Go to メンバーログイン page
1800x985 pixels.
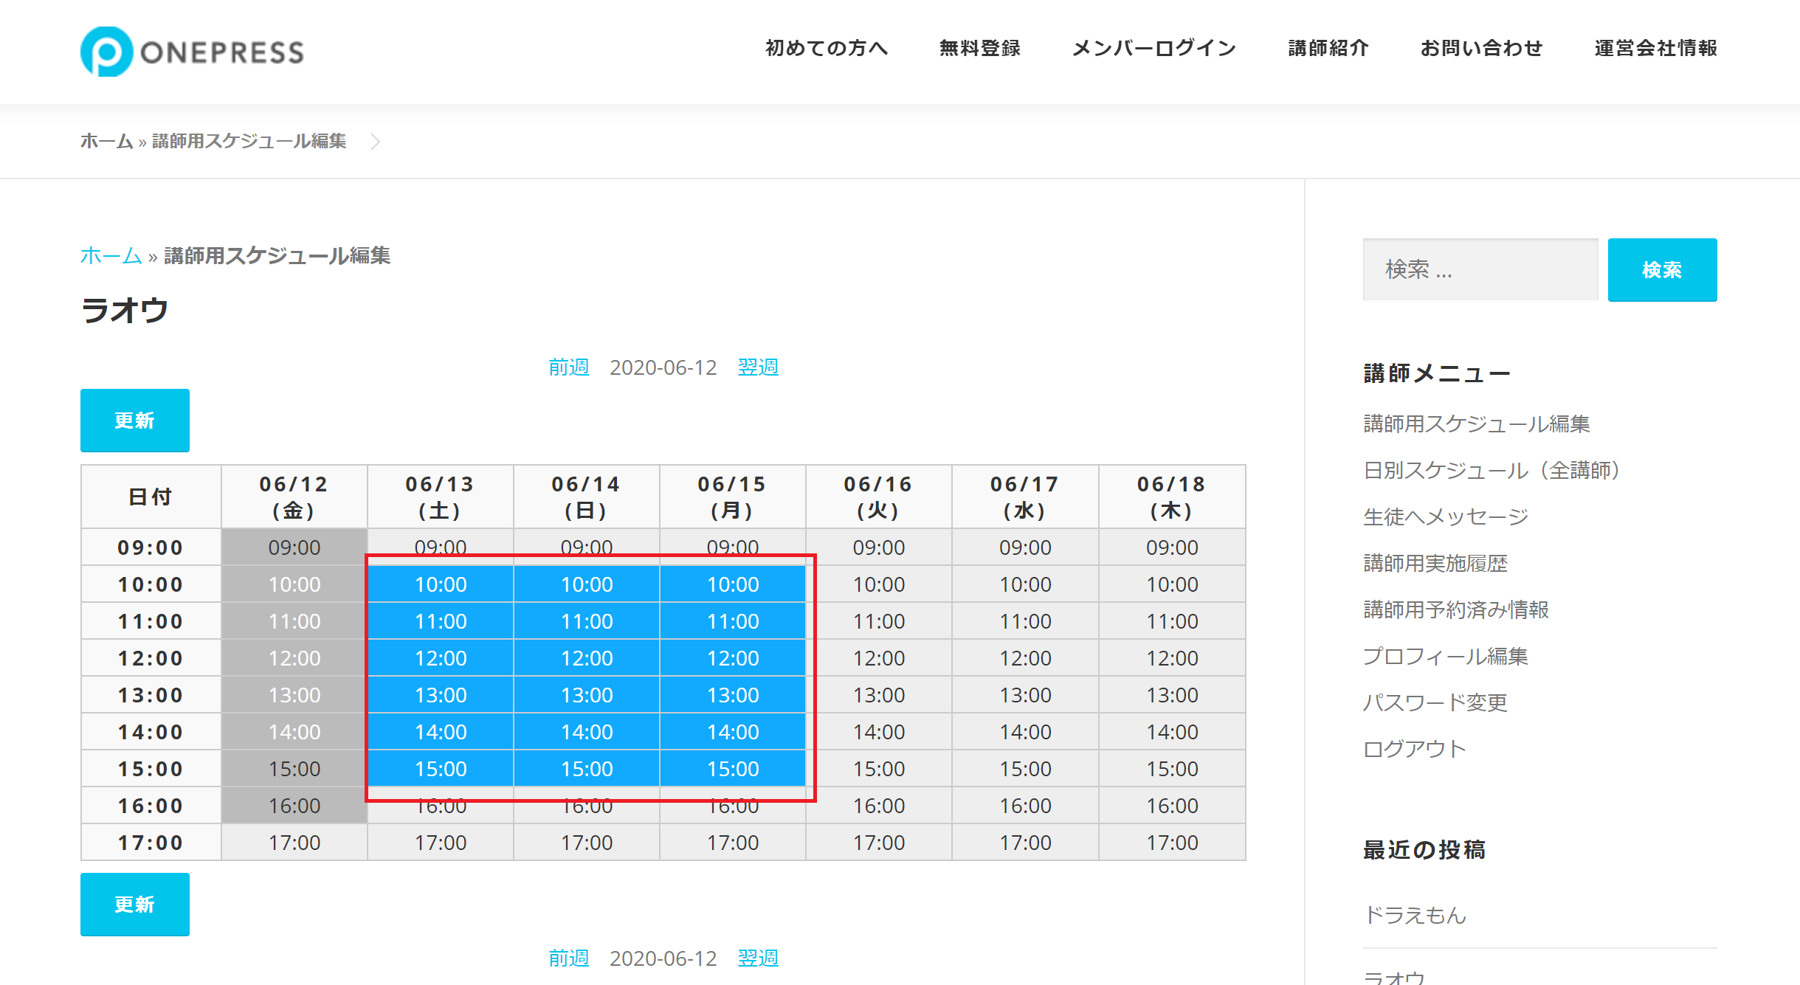point(1154,48)
